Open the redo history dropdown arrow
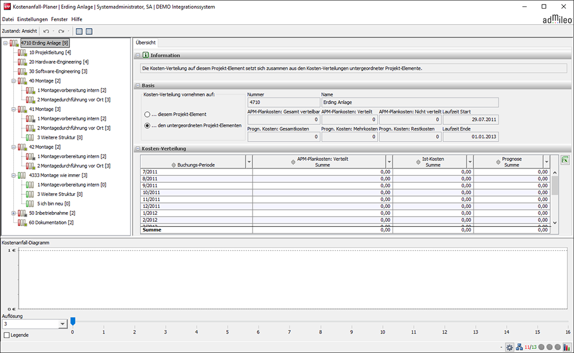574x353 pixels. click(68, 31)
